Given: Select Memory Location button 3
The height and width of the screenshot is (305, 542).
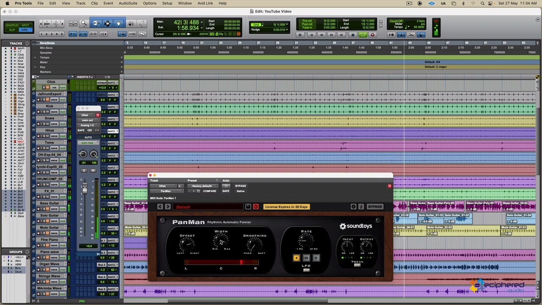Looking at the screenshot, I should [52, 34].
